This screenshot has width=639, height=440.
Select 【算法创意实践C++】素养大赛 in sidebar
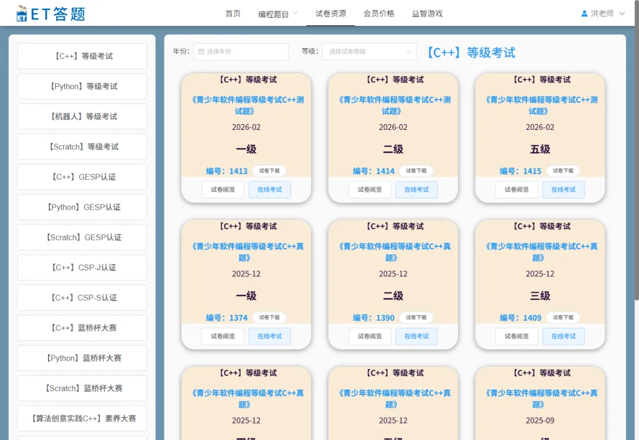coord(82,418)
